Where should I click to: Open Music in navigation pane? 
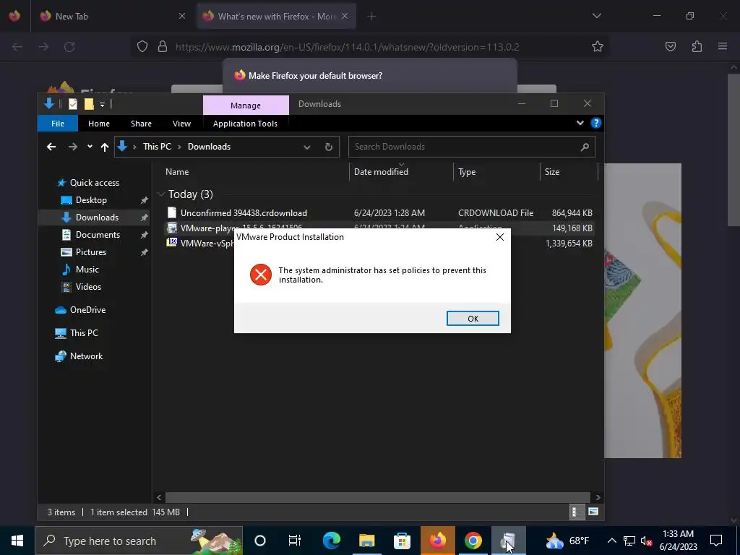[87, 270]
